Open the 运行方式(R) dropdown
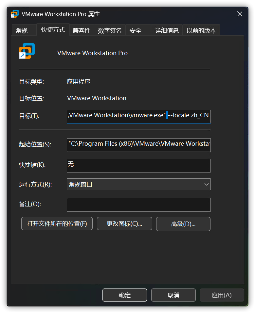255x313 pixels. click(x=138, y=184)
